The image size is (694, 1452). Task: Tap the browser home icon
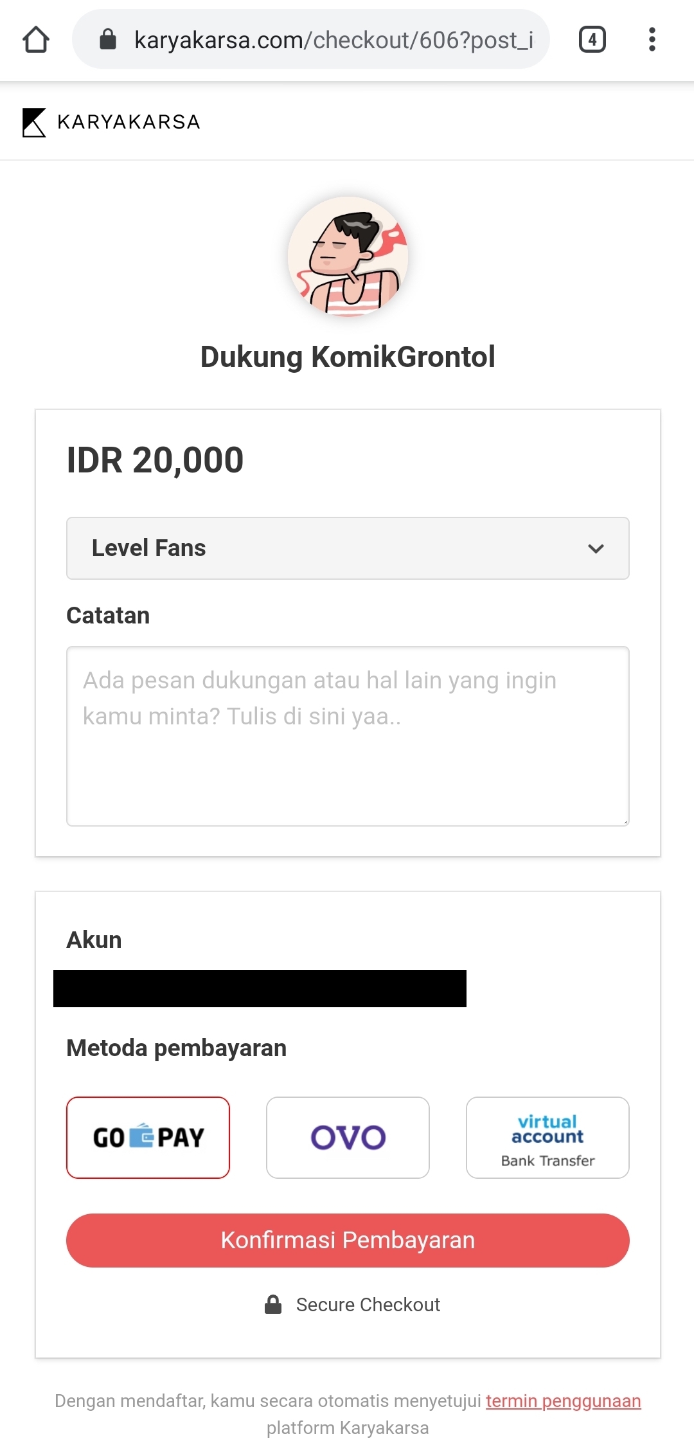pos(36,39)
